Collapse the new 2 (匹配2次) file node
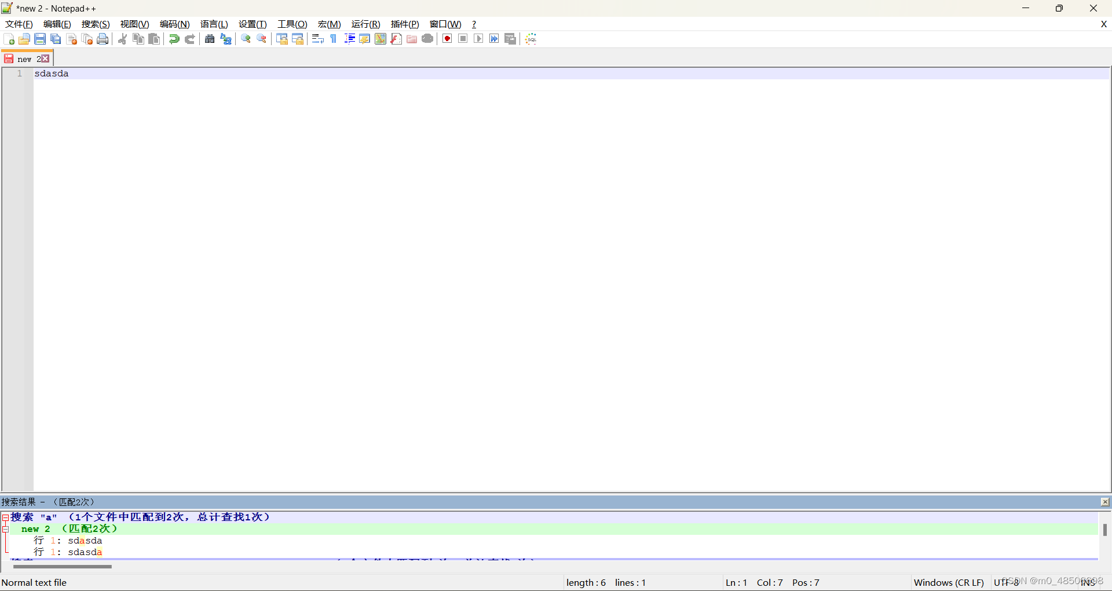The width and height of the screenshot is (1112, 591). (x=5, y=528)
